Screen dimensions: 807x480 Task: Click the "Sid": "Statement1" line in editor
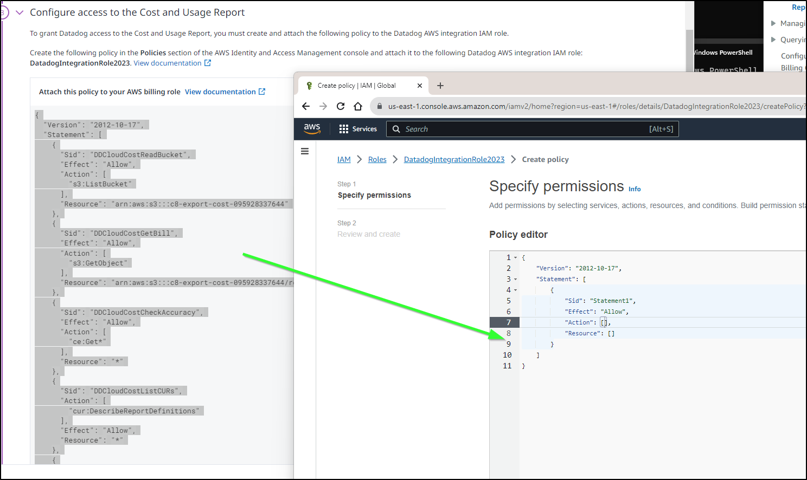pos(600,301)
